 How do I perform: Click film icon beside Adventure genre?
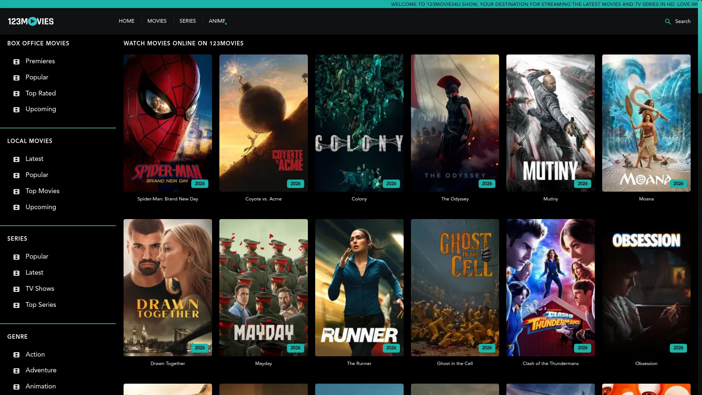pyautogui.click(x=16, y=371)
